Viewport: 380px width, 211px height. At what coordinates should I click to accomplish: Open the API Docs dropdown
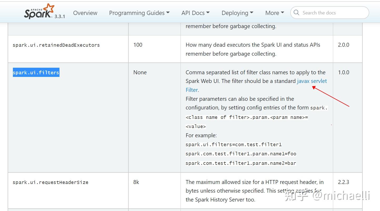(x=195, y=13)
